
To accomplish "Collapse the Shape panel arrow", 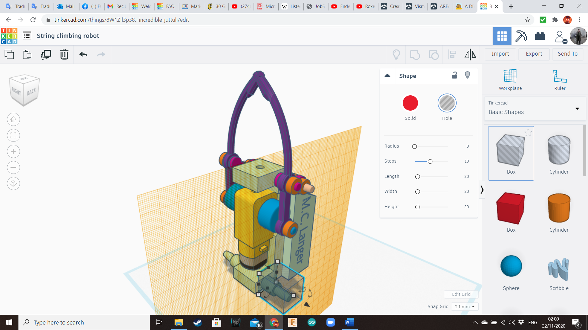I will point(387,75).
